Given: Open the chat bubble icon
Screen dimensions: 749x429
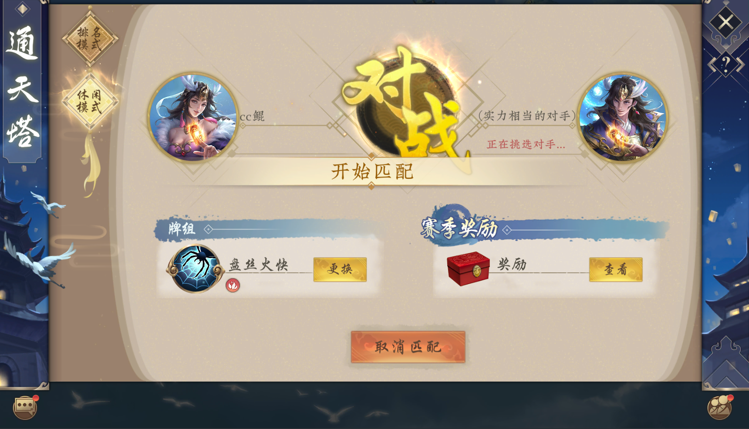Looking at the screenshot, I should tap(25, 407).
